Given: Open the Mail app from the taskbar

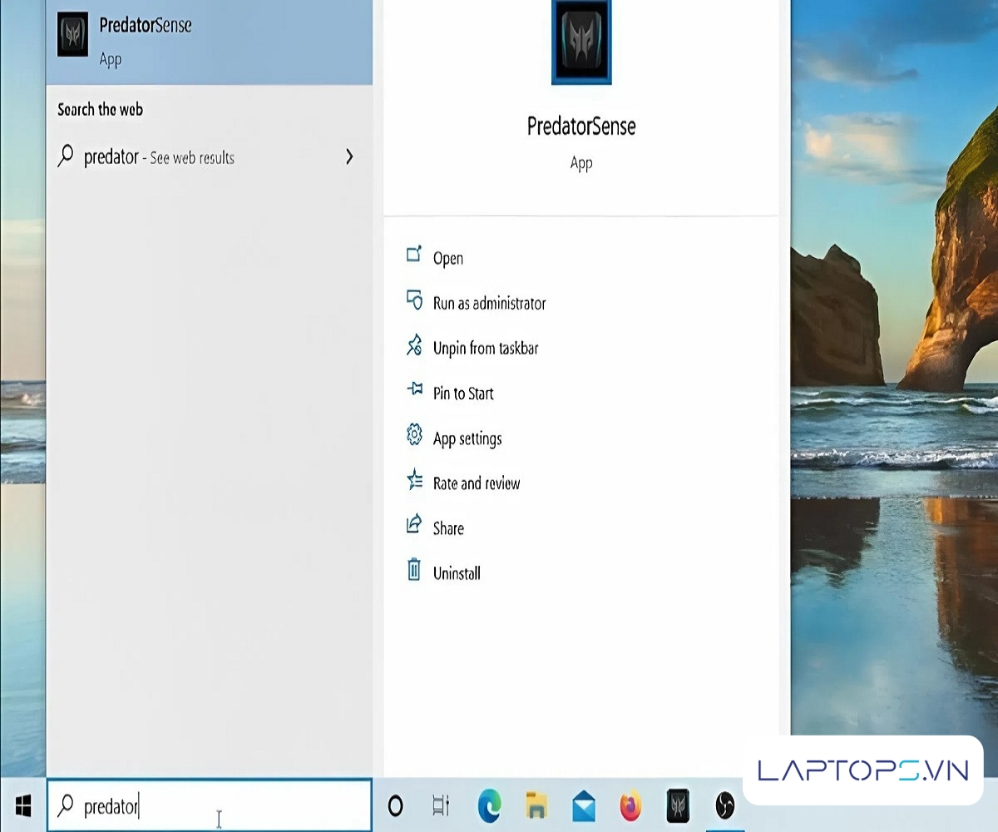Looking at the screenshot, I should tap(584, 806).
